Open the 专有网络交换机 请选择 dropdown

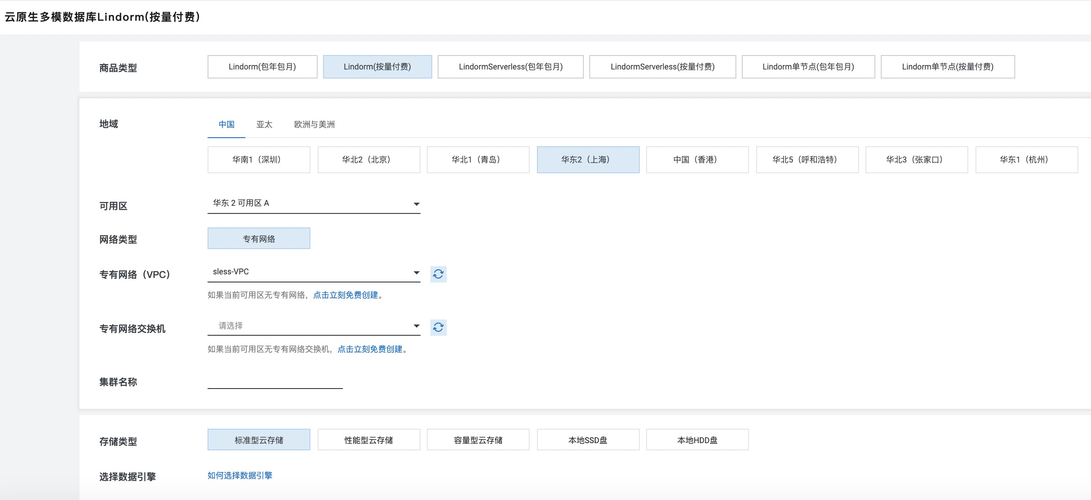[314, 326]
